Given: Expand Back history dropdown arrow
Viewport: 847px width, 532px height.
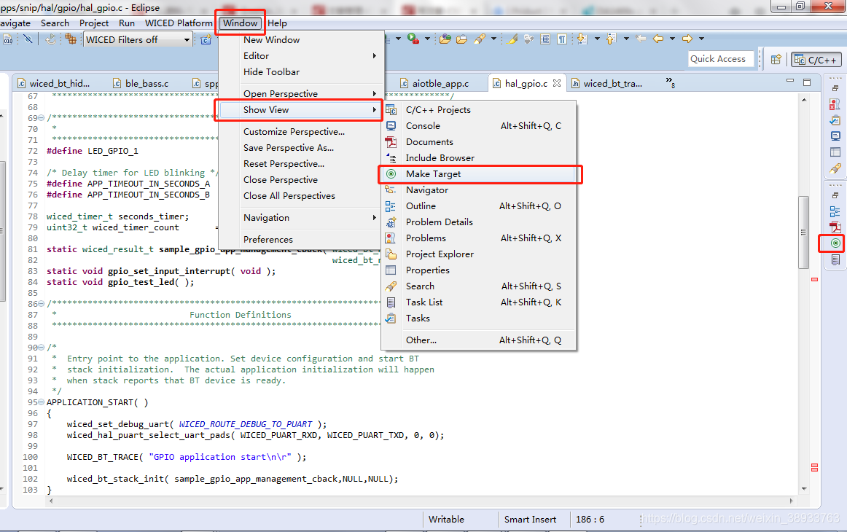Looking at the screenshot, I should [673, 39].
